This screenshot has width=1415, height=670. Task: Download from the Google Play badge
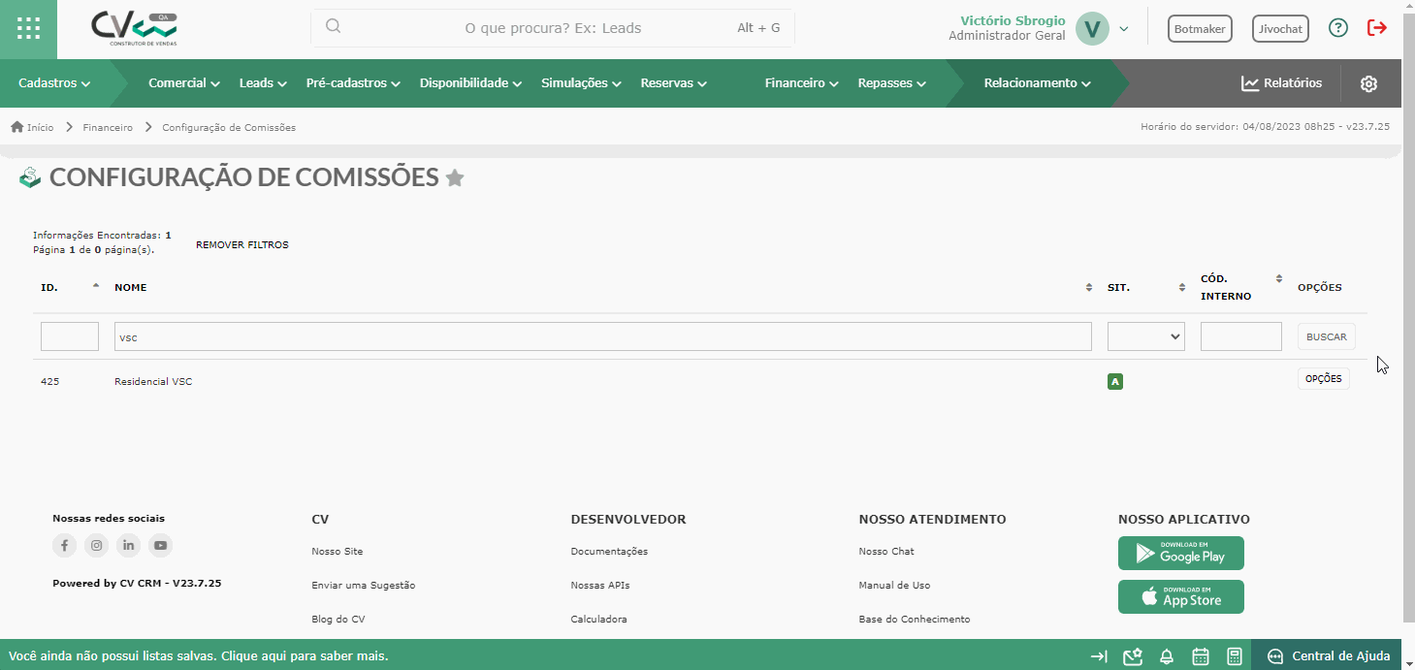point(1181,554)
